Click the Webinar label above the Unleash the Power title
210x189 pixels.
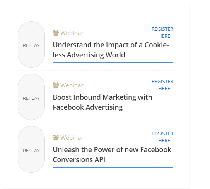click(x=72, y=138)
